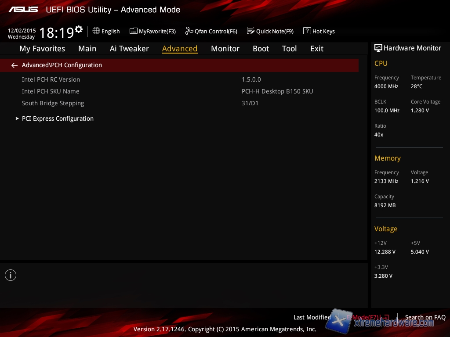Click the settings gear beside the clock
Image resolution: width=450 pixels, height=337 pixels.
pos(79,29)
